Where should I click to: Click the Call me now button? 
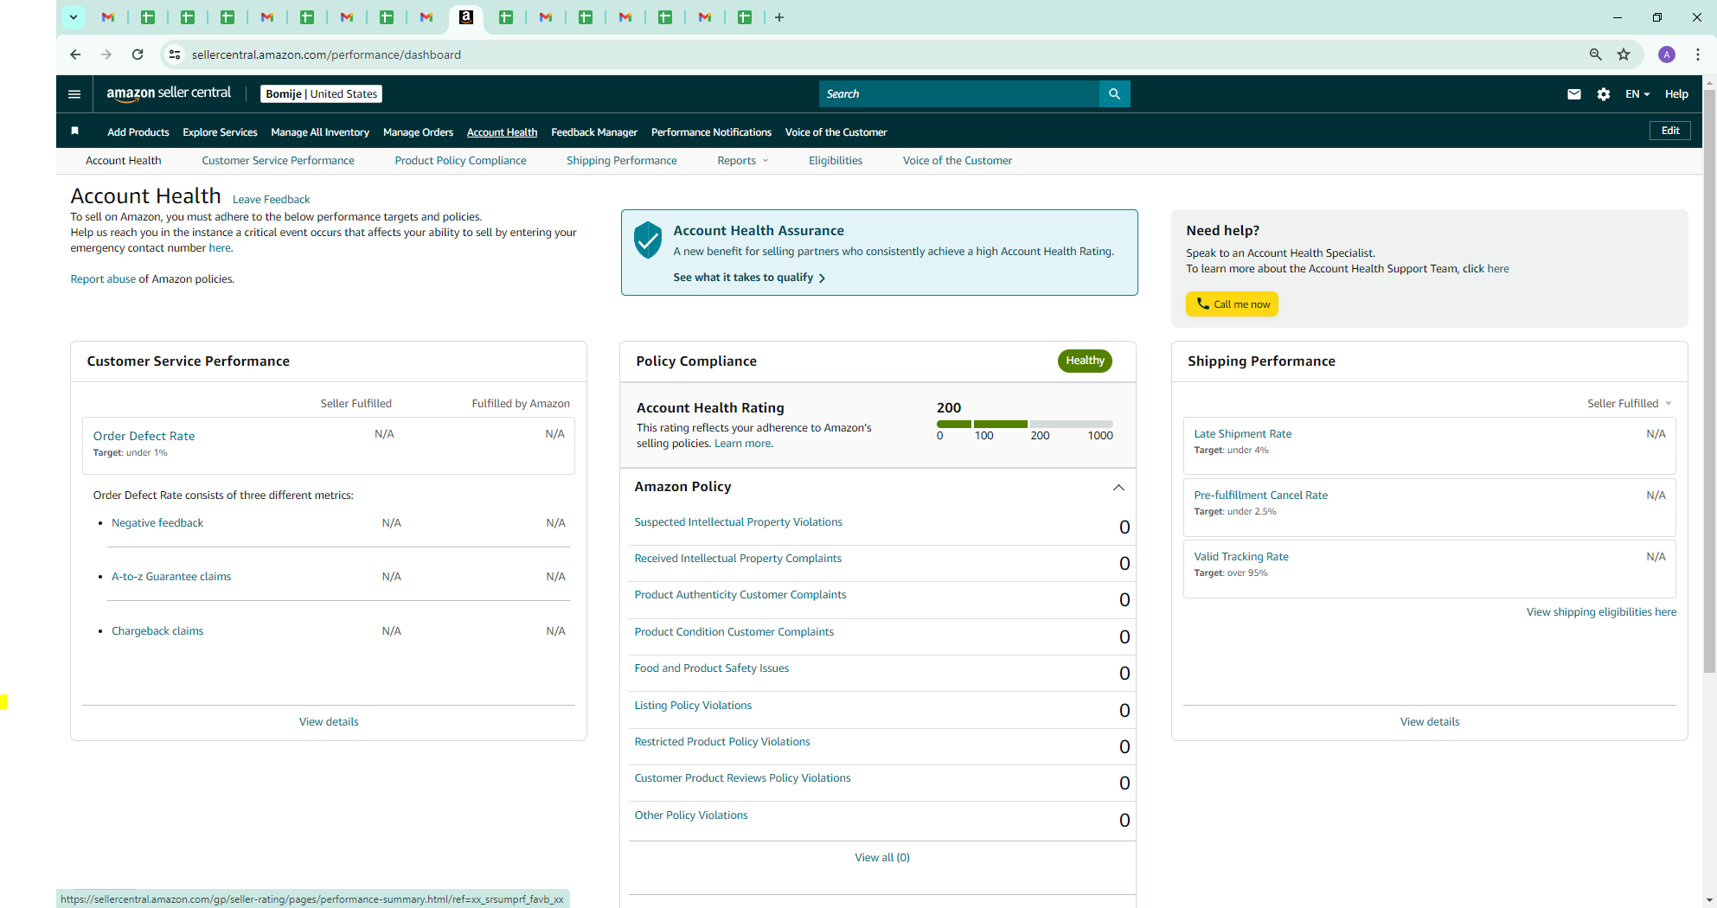1232,304
